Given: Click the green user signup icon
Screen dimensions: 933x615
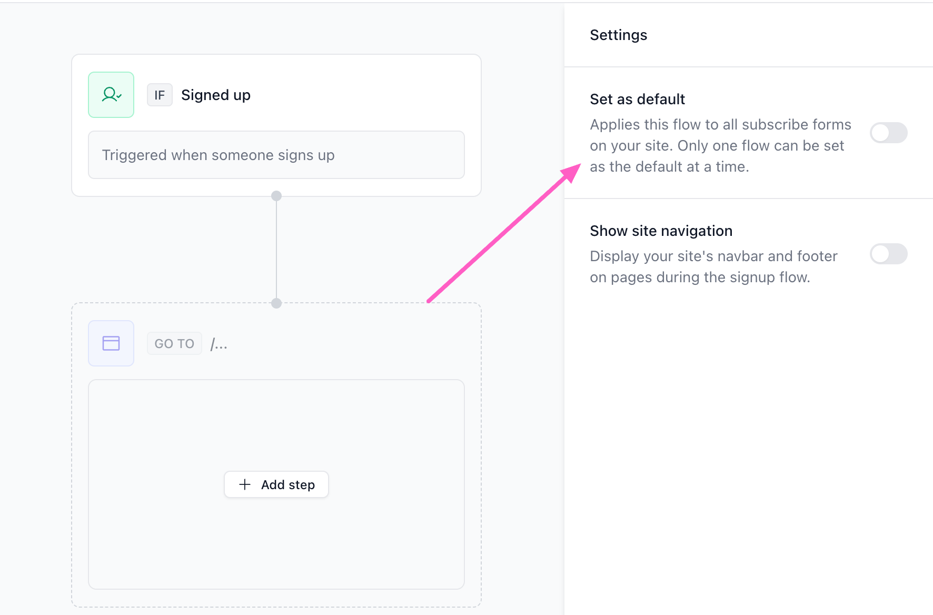Looking at the screenshot, I should (111, 95).
